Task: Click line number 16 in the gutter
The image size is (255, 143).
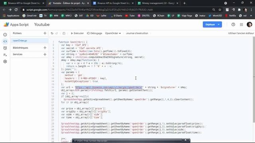Action: coord(53,87)
